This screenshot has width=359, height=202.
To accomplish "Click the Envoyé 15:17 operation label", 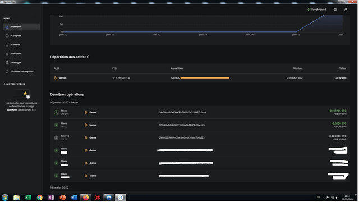I will [x=65, y=137].
